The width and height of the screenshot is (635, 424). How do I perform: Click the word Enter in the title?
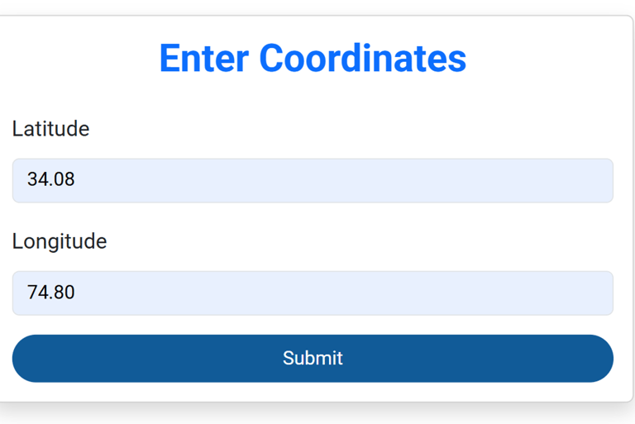pos(204,58)
